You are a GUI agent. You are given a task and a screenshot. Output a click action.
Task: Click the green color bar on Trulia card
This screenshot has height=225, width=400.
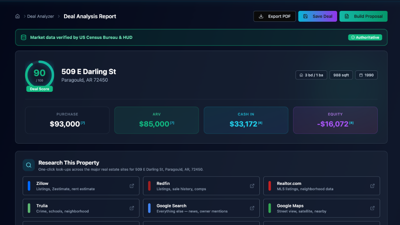[29, 208]
